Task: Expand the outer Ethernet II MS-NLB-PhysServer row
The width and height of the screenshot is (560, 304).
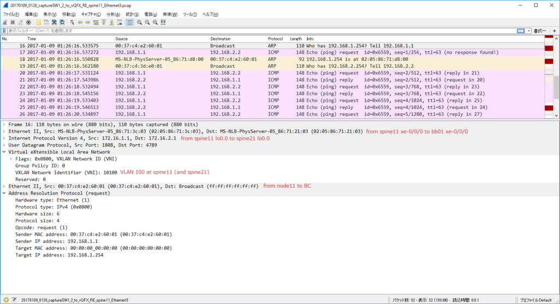Action: 4,131
